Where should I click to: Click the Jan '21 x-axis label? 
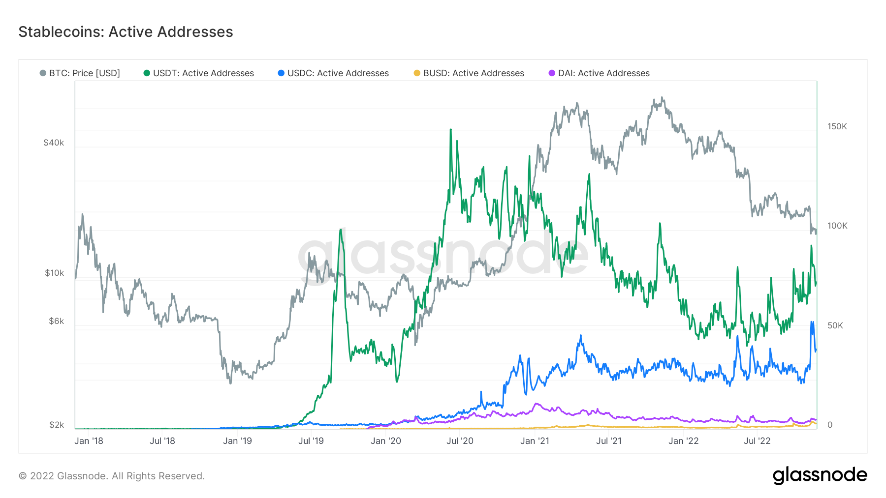point(535,441)
